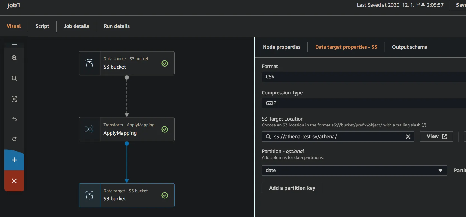
Task: Click the View S3 location button
Action: (436, 137)
